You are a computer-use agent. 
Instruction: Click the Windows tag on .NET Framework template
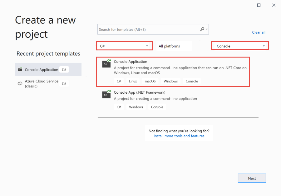[x=136, y=107]
